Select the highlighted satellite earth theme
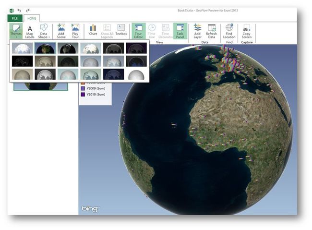 (x=45, y=48)
